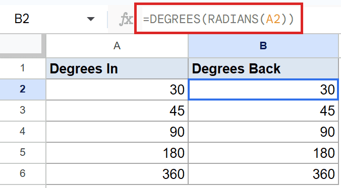
Task: Click the 'Degrees Back' header cell
Action: 263,68
